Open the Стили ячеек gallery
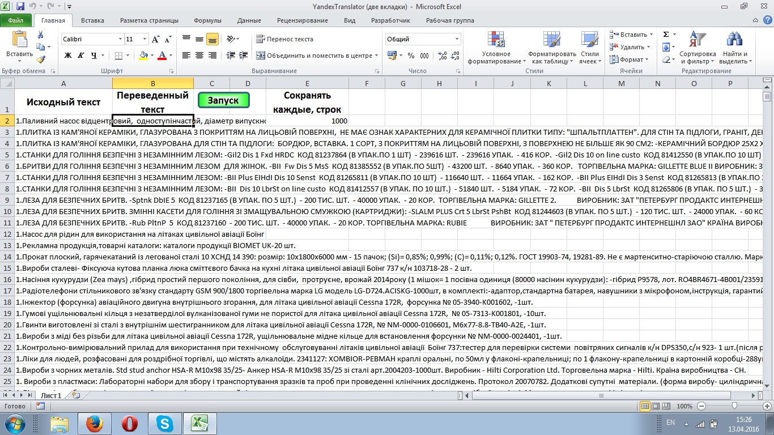774x435 pixels. [590, 48]
